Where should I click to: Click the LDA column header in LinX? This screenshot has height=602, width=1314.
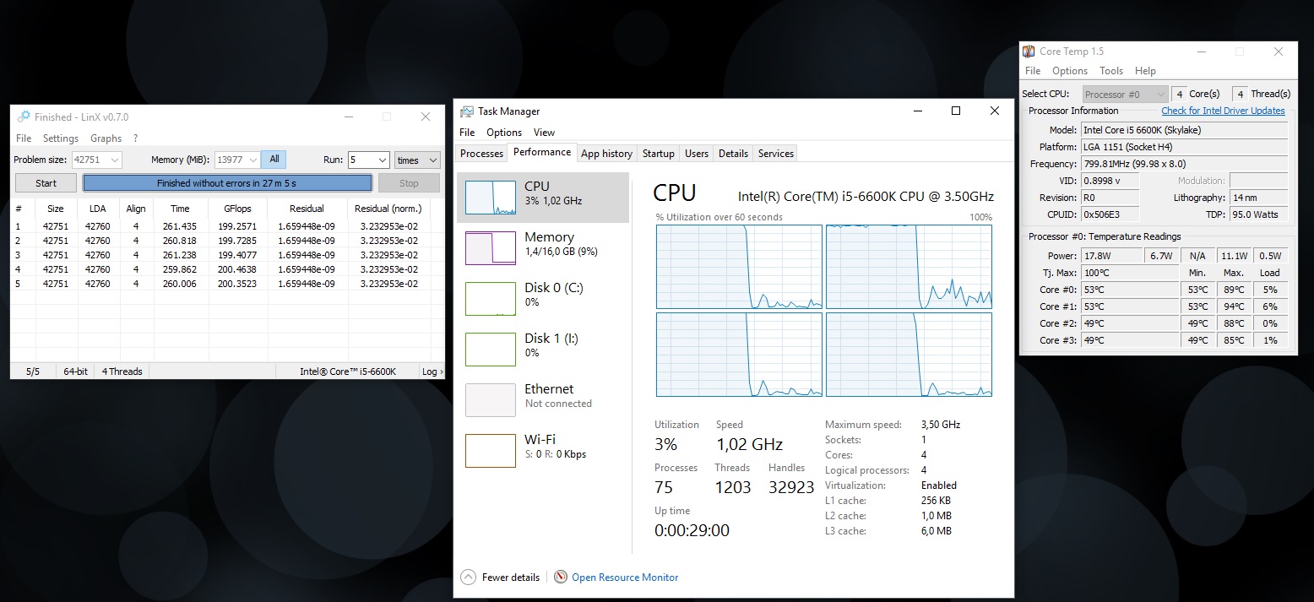tap(97, 209)
